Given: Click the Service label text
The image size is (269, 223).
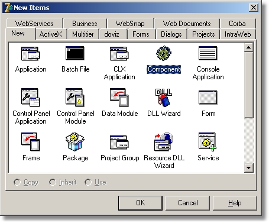Looking at the screenshot, I should [208, 158].
